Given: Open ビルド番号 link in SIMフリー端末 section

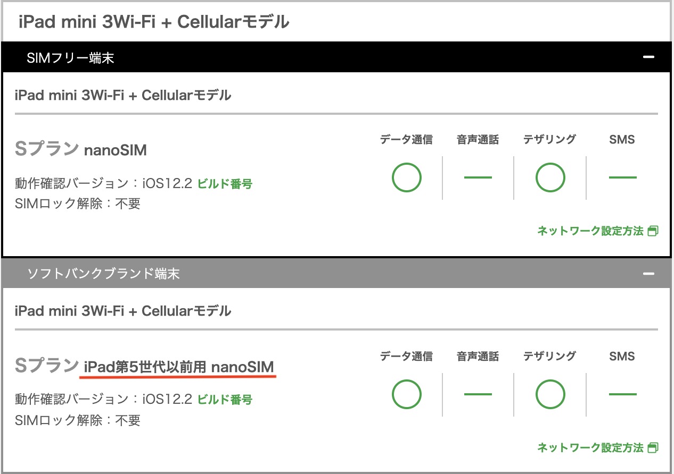Looking at the screenshot, I should click(225, 184).
